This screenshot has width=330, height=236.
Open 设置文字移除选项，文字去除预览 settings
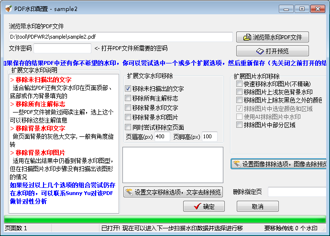click(173, 192)
